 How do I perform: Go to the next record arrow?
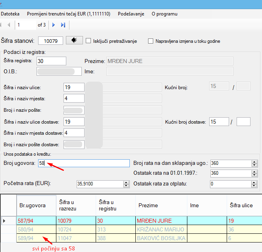point(54,25)
